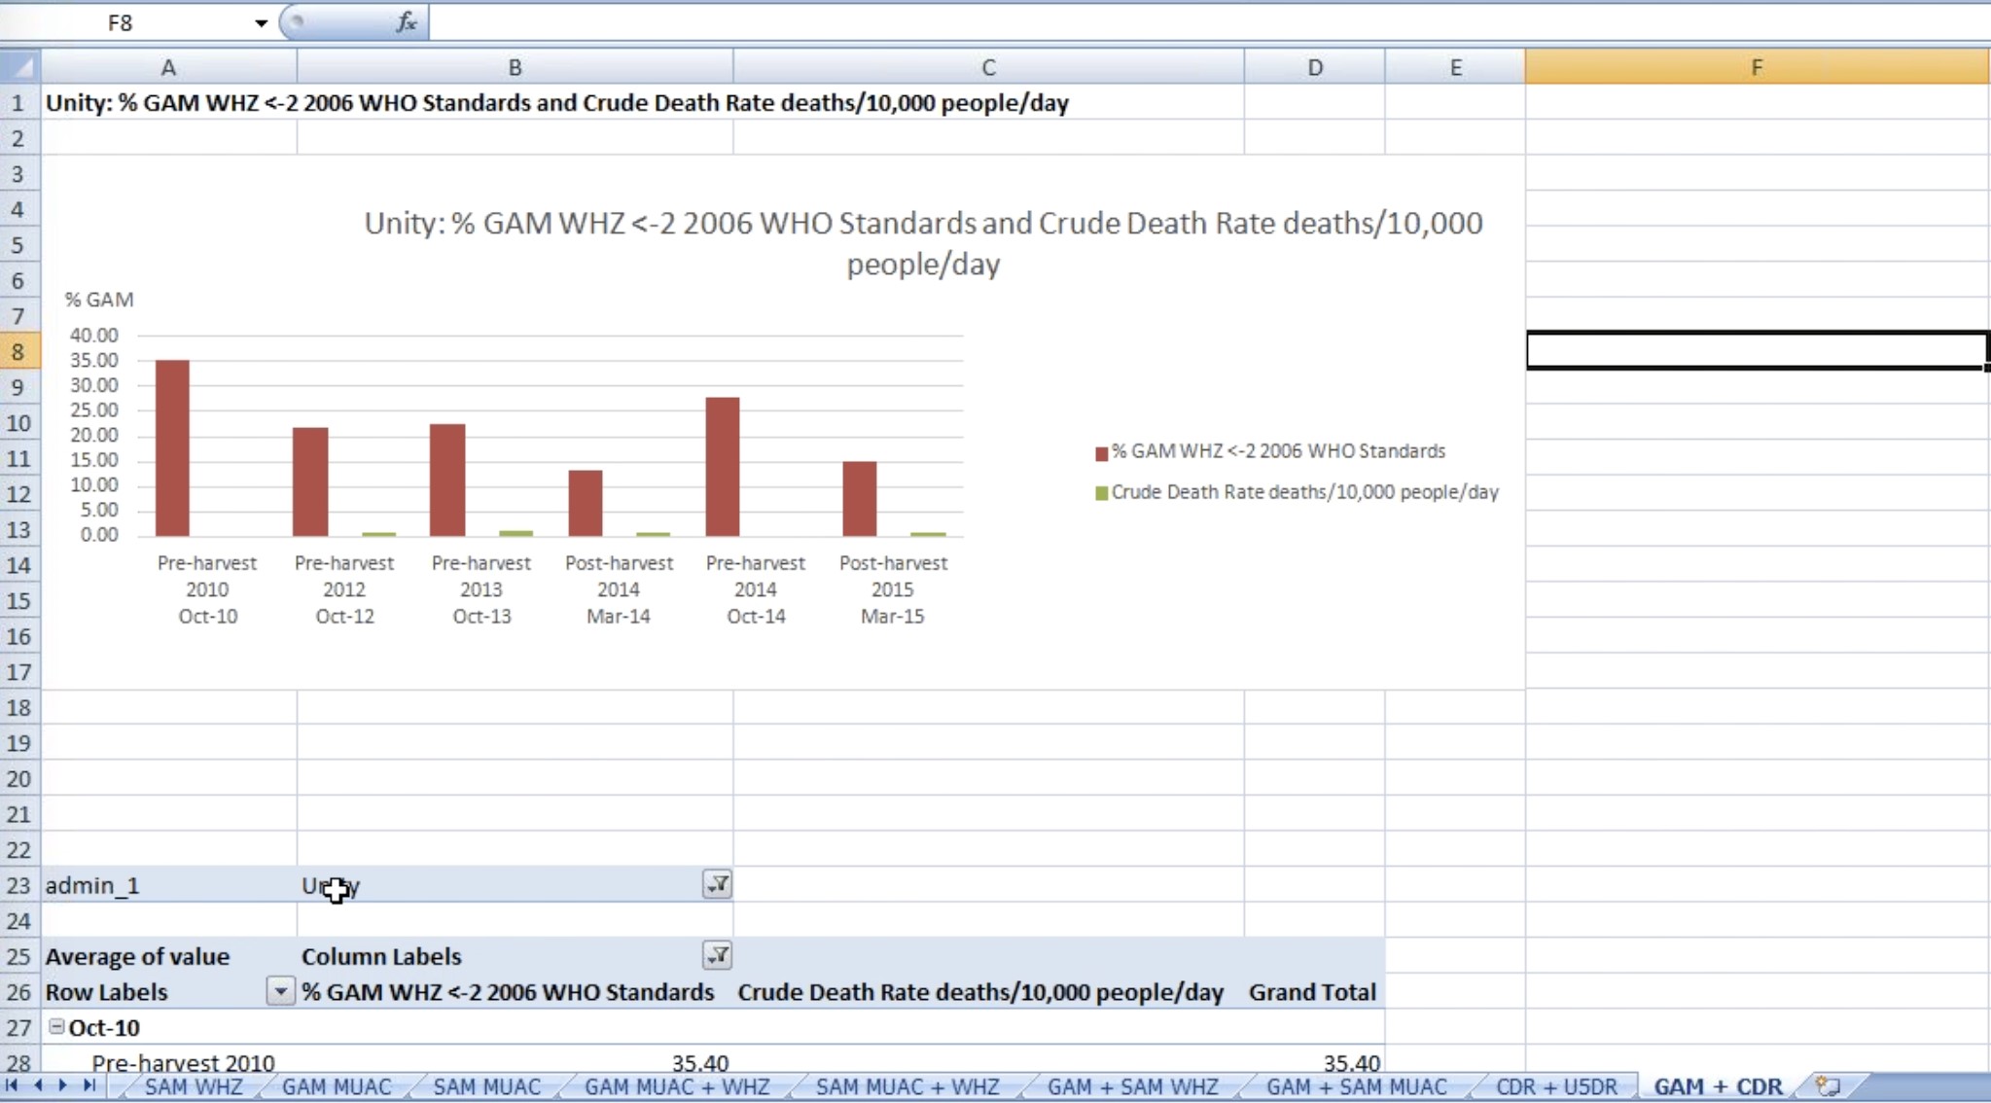
Task: Switch to the SAM WHZ sheet tab
Action: (x=193, y=1086)
